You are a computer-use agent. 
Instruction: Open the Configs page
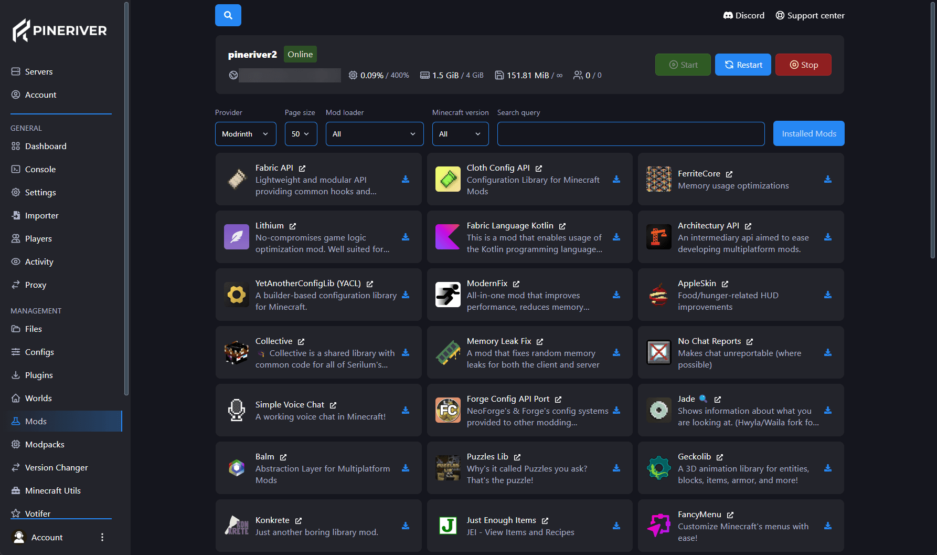39,352
